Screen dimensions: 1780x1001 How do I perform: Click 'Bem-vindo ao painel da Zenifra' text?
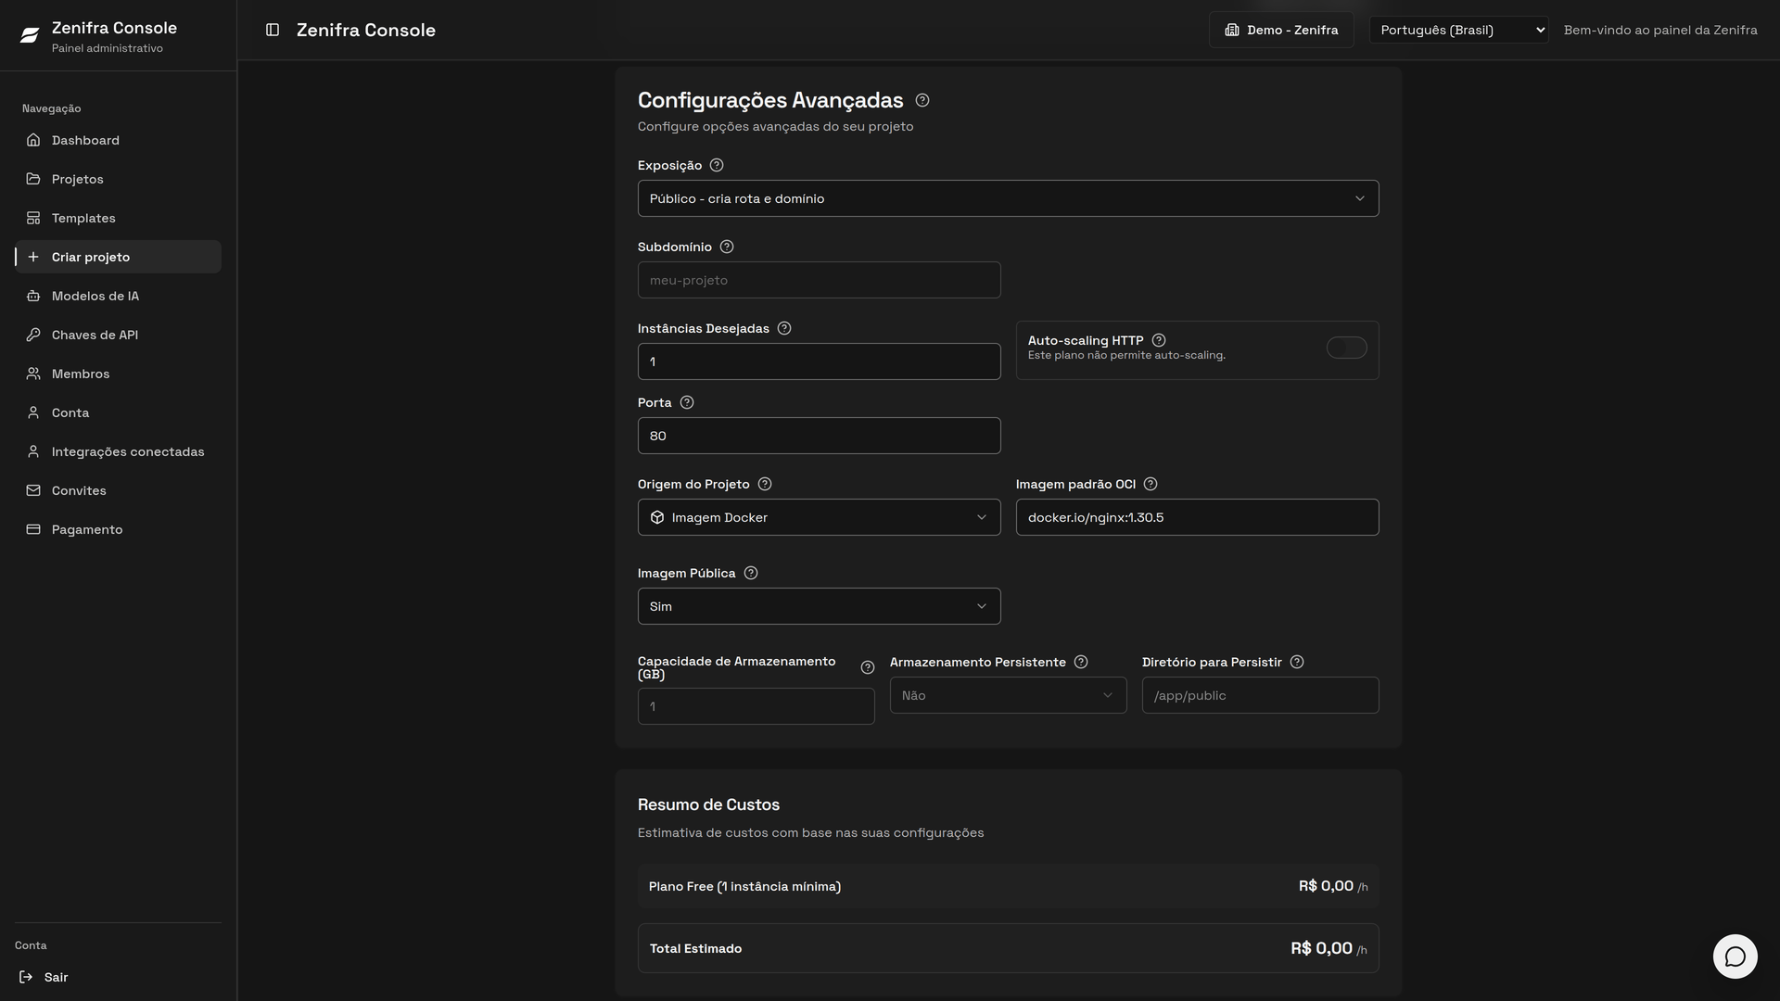coord(1660,30)
